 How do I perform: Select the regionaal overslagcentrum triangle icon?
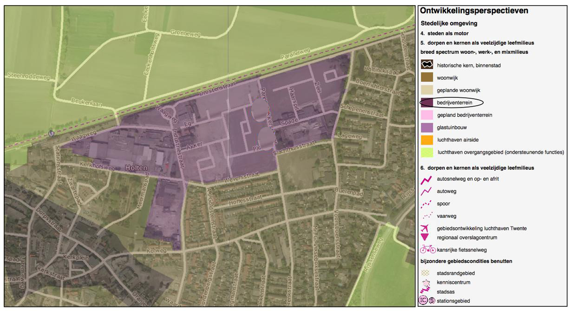pyautogui.click(x=425, y=237)
